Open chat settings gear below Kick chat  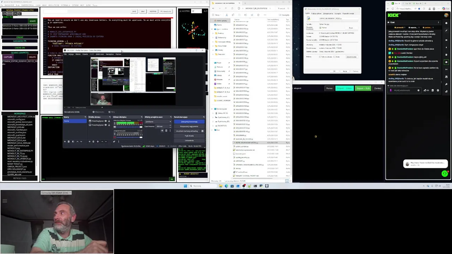pyautogui.click(x=438, y=90)
